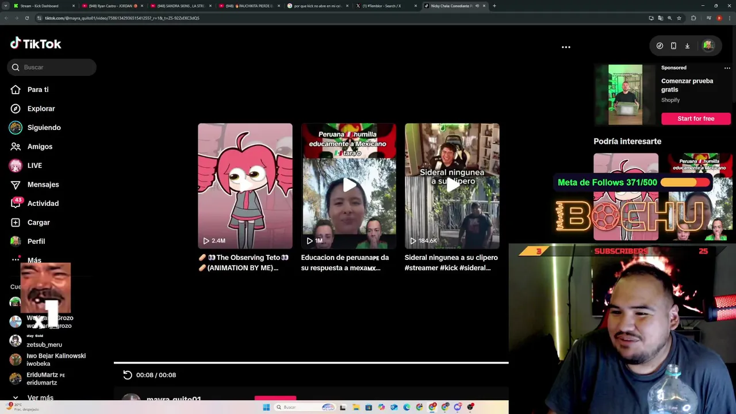Switch to por que kick no abre tab

[x=318, y=6]
